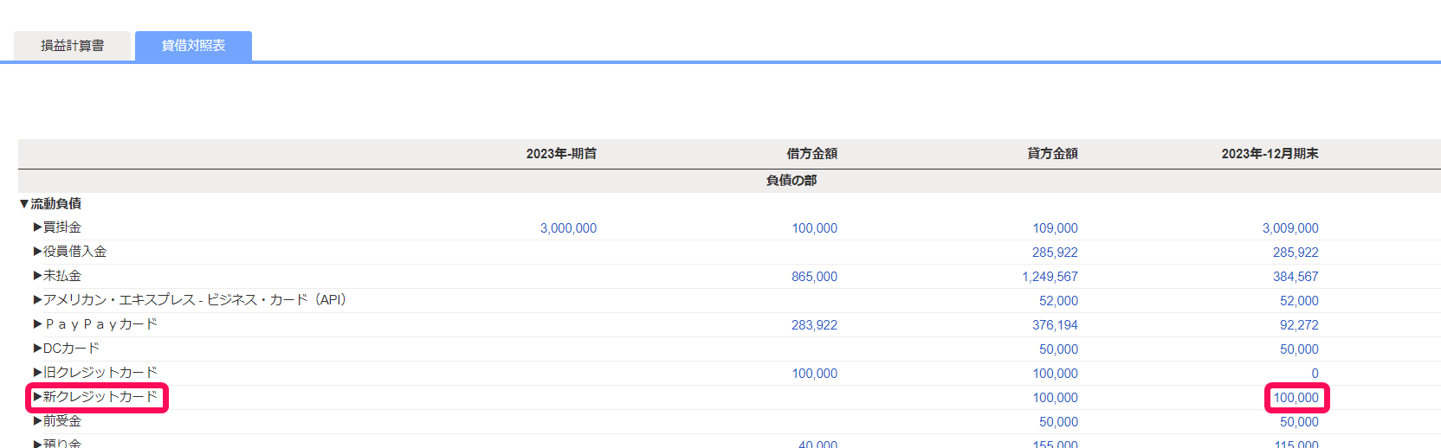
Task: Open アメリカン・エキスプレス credit amount 52,000
Action: point(1058,301)
